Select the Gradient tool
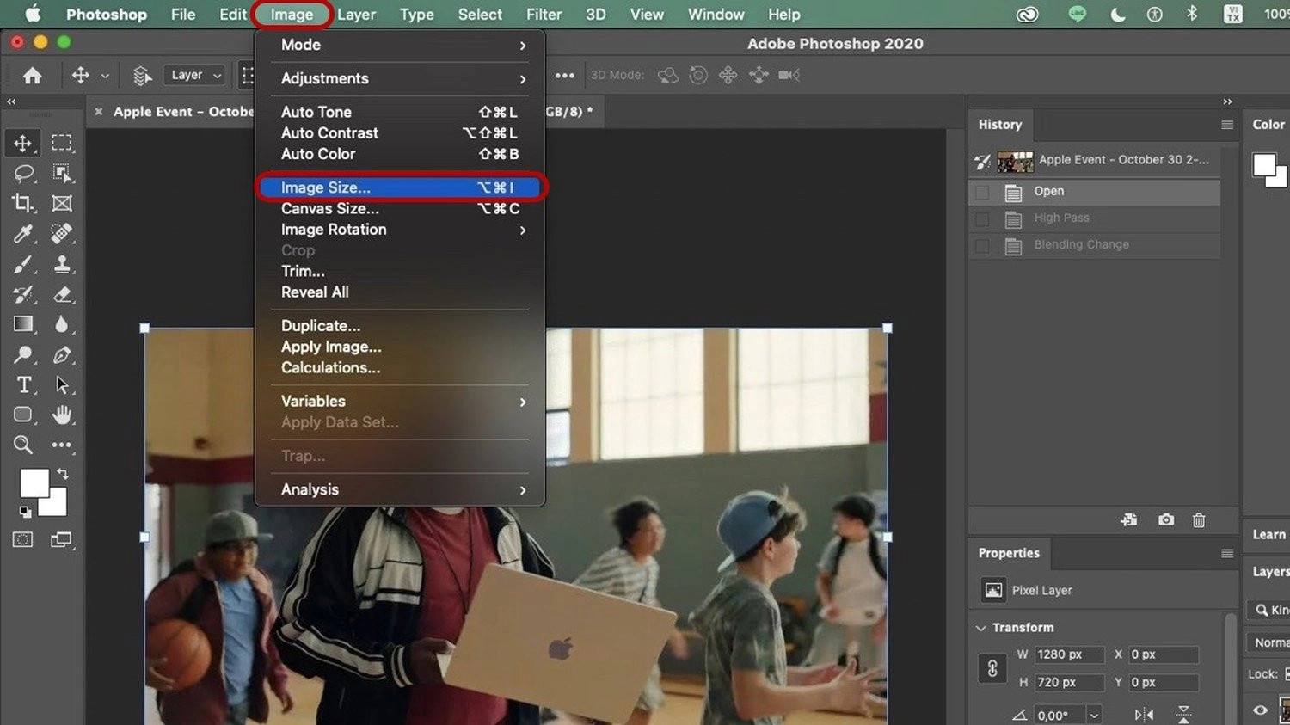Viewport: 1290px width, 725px height. click(x=23, y=324)
